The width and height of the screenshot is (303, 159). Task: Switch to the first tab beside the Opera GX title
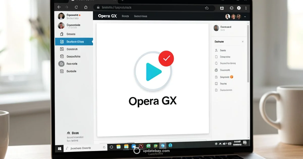[125, 16]
